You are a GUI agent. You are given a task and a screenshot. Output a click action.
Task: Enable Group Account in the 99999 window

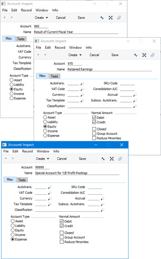[62, 237]
